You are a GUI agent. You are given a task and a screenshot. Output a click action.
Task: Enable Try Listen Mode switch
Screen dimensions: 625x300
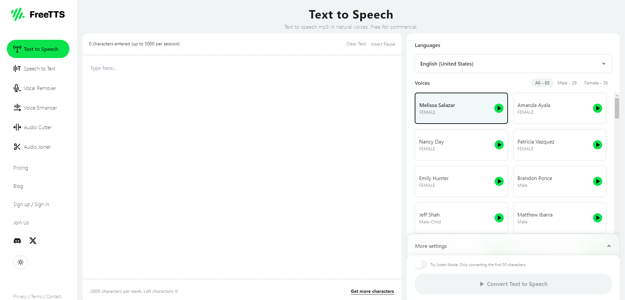click(421, 264)
